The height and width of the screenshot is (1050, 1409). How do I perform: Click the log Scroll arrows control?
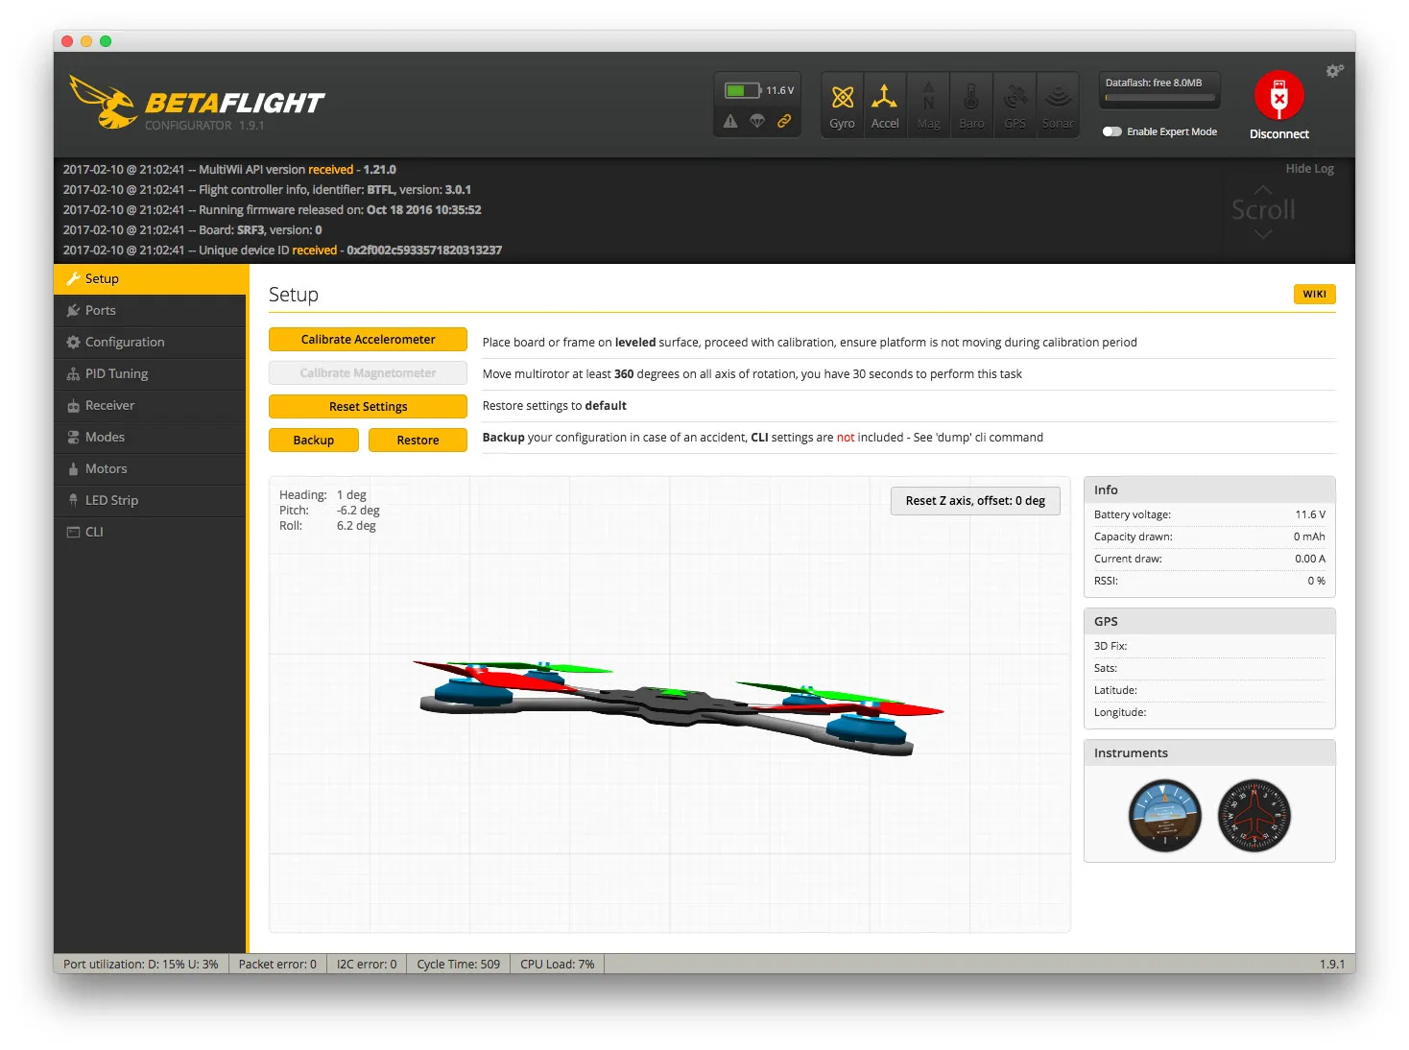click(x=1263, y=210)
